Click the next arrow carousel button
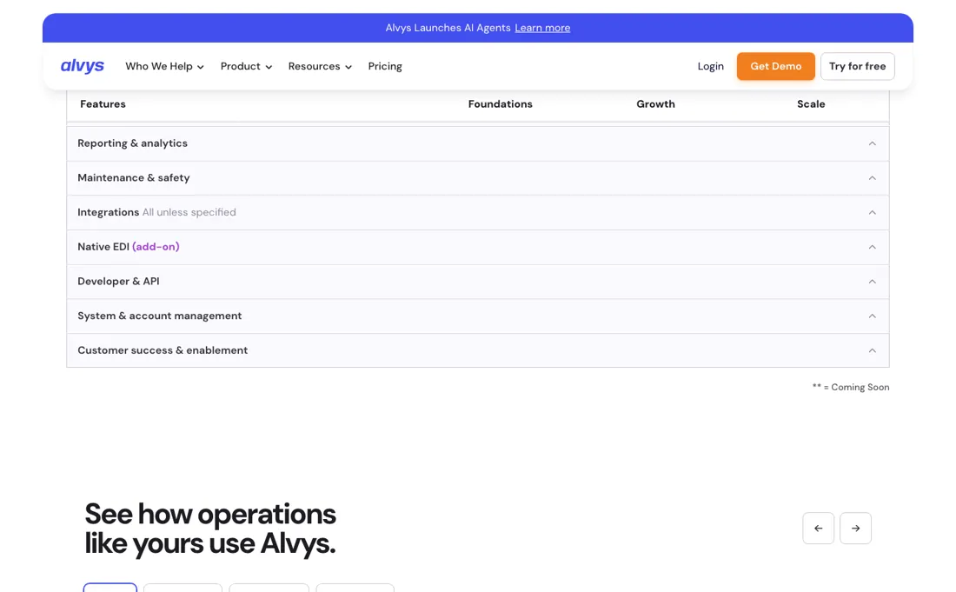This screenshot has height=592, width=956. pyautogui.click(x=855, y=528)
